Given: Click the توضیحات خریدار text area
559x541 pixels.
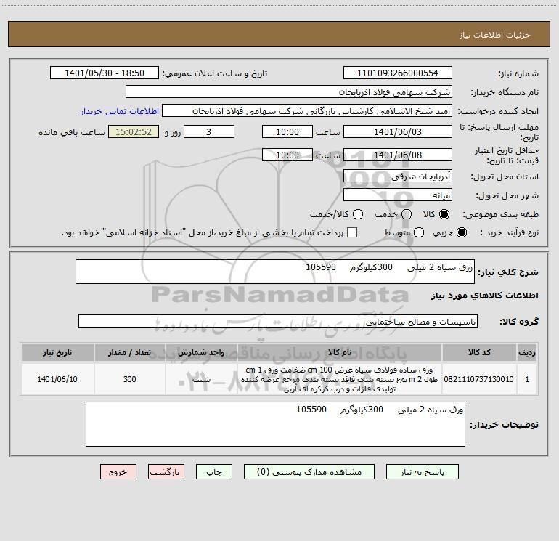Looking at the screenshot, I should point(275,424).
